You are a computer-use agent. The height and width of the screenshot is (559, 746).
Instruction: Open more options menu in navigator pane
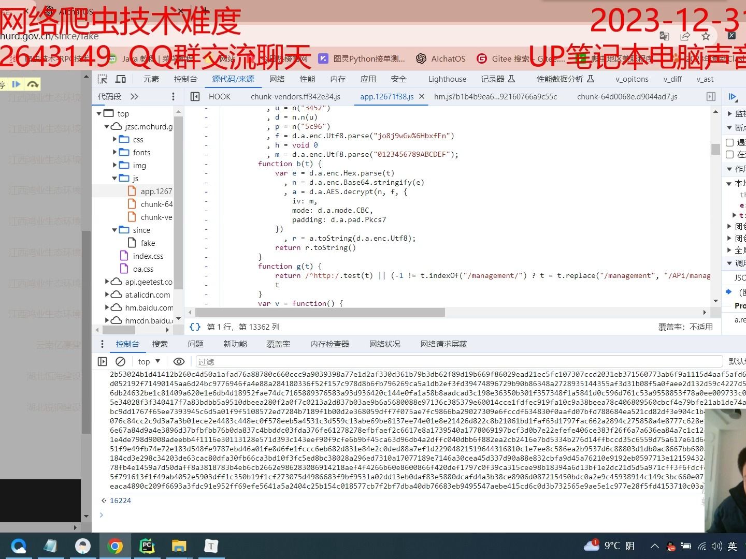(x=173, y=97)
